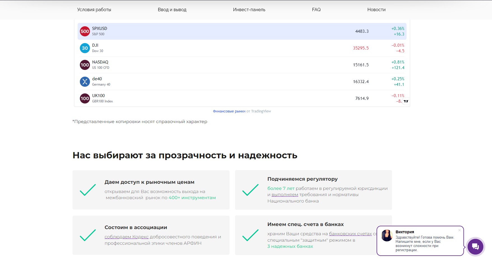Viewport: 492px width, 266px height.
Task: Click the Виктория greeting message text
Action: point(425,244)
